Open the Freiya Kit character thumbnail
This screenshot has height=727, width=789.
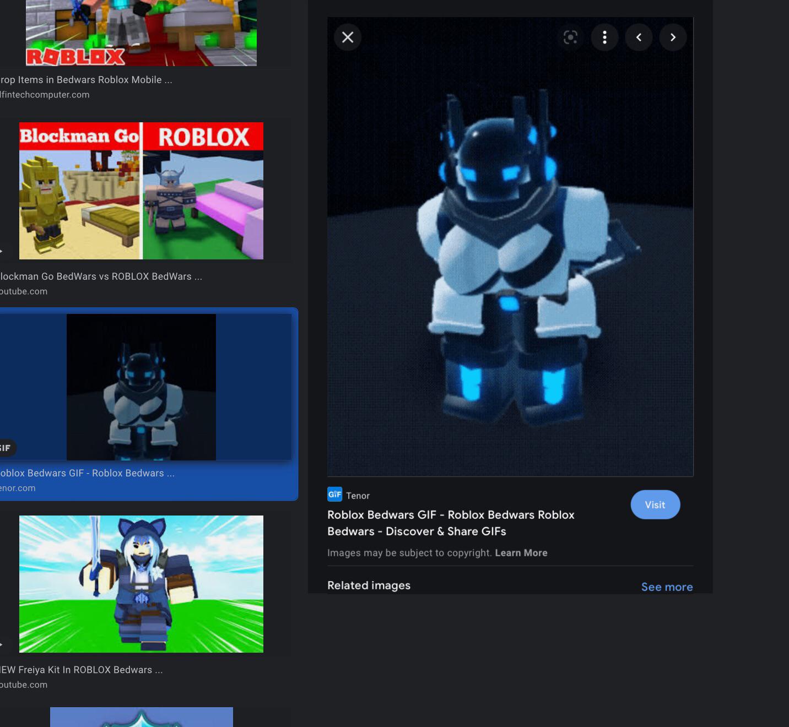click(141, 584)
